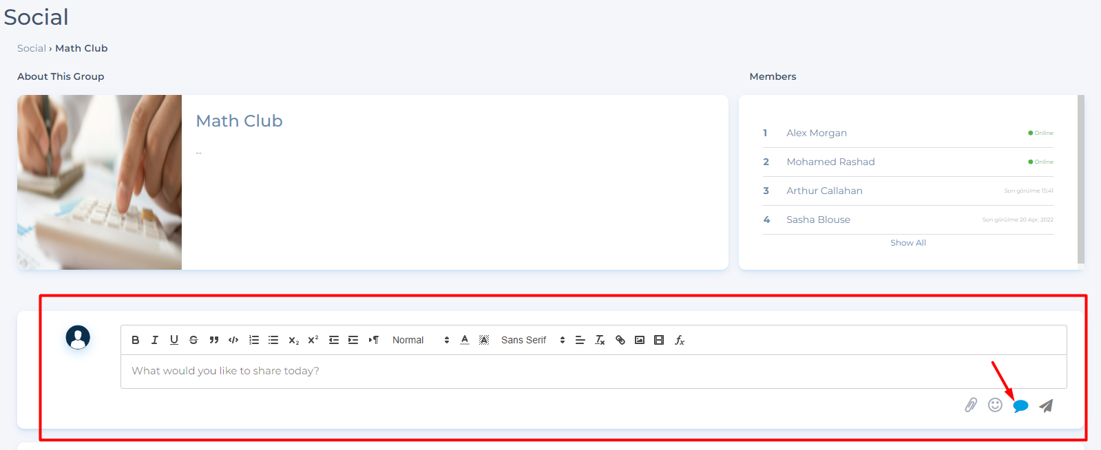Image resolution: width=1101 pixels, height=450 pixels.
Task: Toggle italic text formatting
Action: [155, 340]
